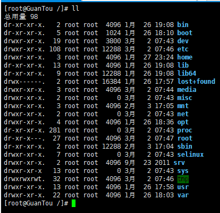Click the 'lib' directory name
Image resolution: width=220 pixels, height=213 pixels.
[183, 65]
